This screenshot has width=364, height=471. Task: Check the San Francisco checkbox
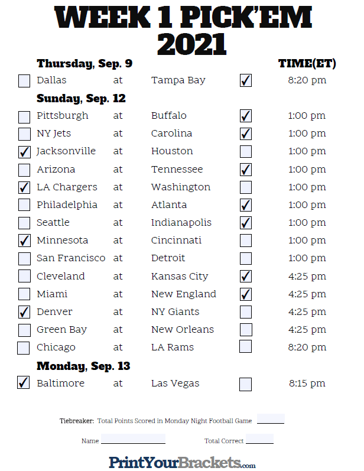click(x=24, y=259)
